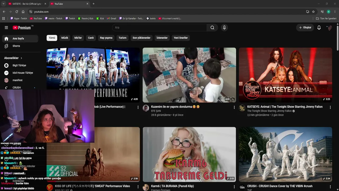Open the Kuzenim ile ev yapımı dondurma title

click(x=175, y=107)
